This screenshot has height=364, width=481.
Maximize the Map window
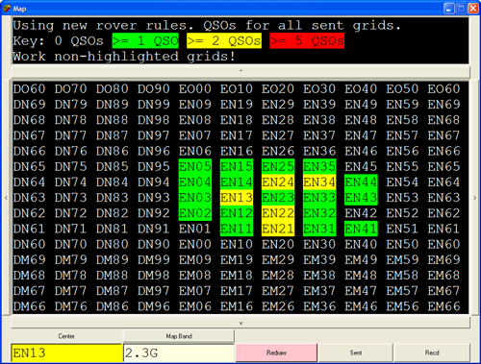pyautogui.click(x=461, y=9)
